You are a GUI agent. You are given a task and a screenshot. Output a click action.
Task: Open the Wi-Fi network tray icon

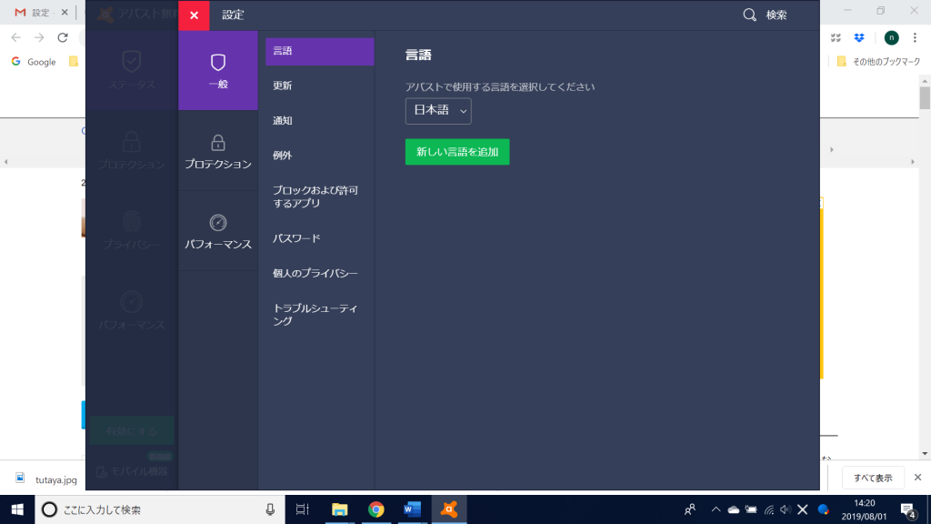(769, 509)
